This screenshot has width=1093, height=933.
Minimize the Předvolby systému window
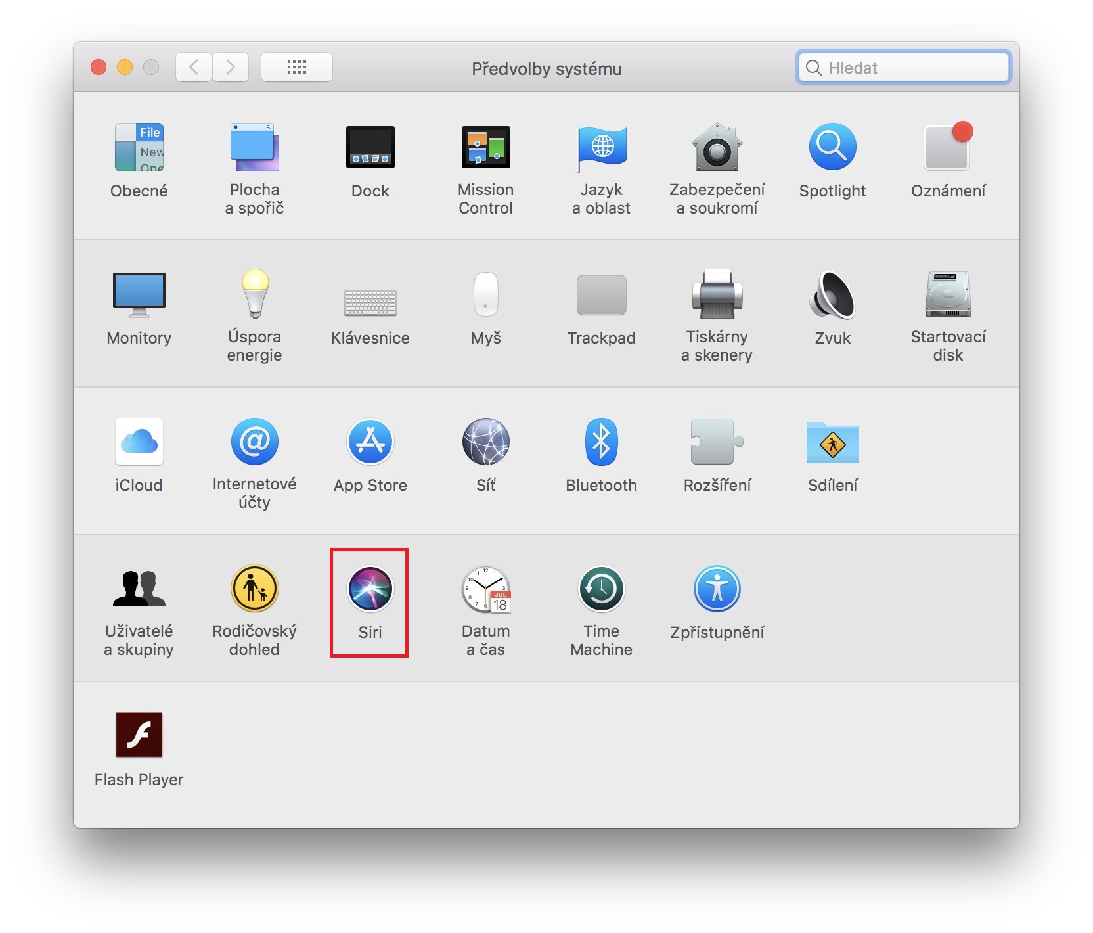[125, 67]
